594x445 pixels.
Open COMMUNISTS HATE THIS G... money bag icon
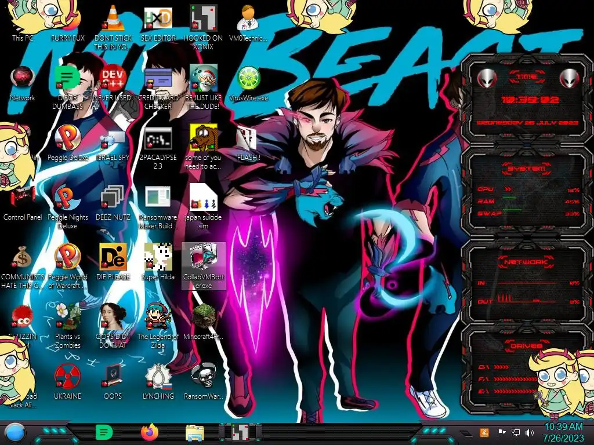click(23, 267)
